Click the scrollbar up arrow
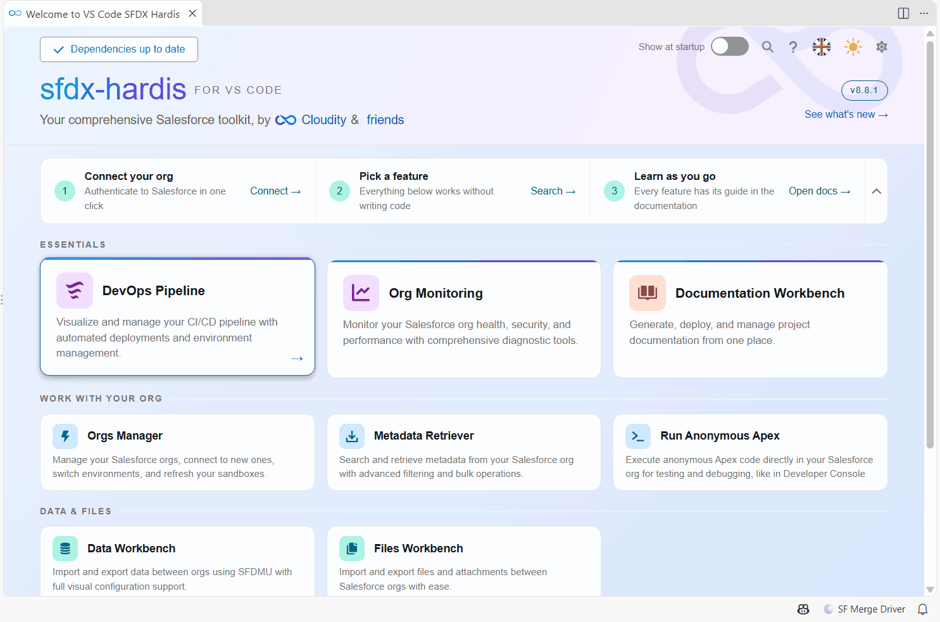Screen dimensions: 940x622 [930, 34]
